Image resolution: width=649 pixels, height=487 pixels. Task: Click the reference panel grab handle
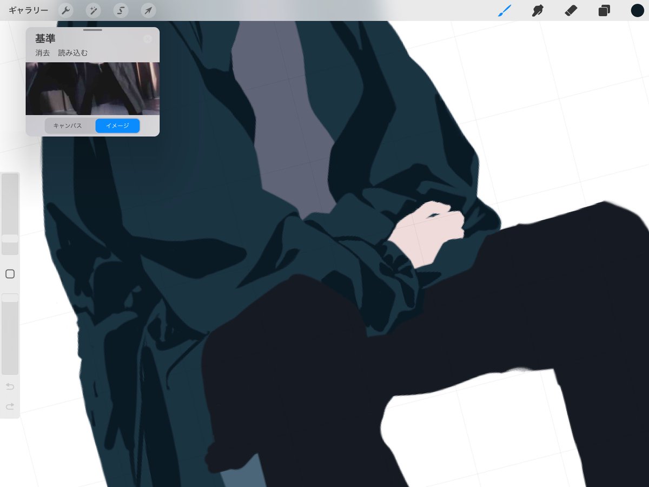92,30
